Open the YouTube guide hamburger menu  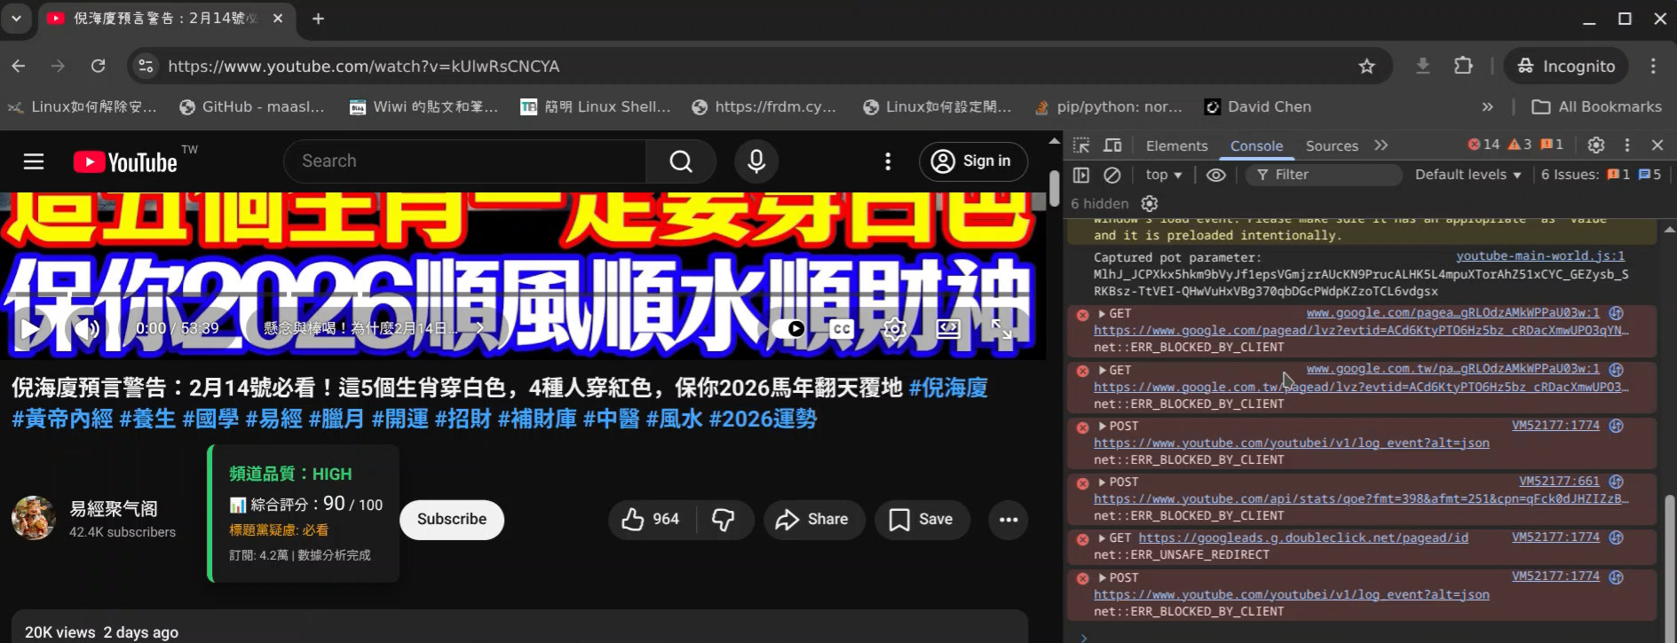[x=34, y=161]
